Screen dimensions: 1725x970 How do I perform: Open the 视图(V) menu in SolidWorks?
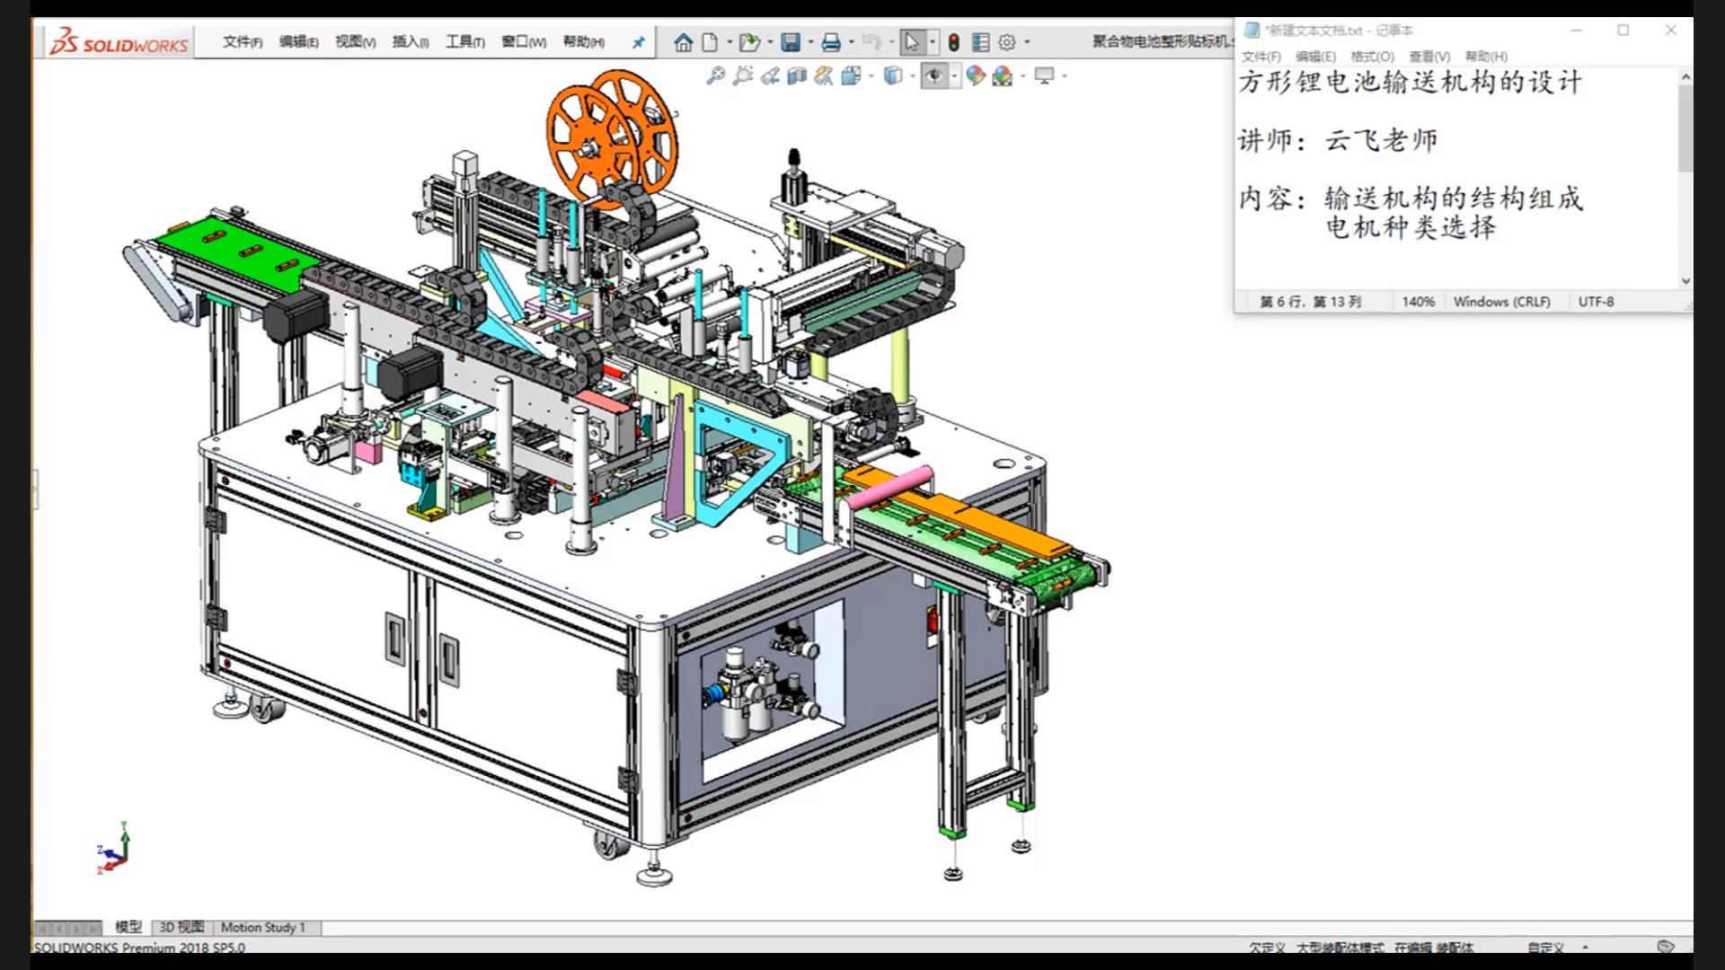click(355, 42)
